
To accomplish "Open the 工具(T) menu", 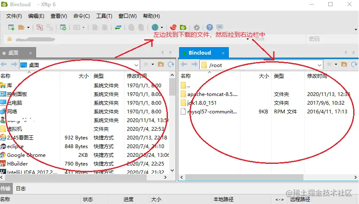I will 104,16.
